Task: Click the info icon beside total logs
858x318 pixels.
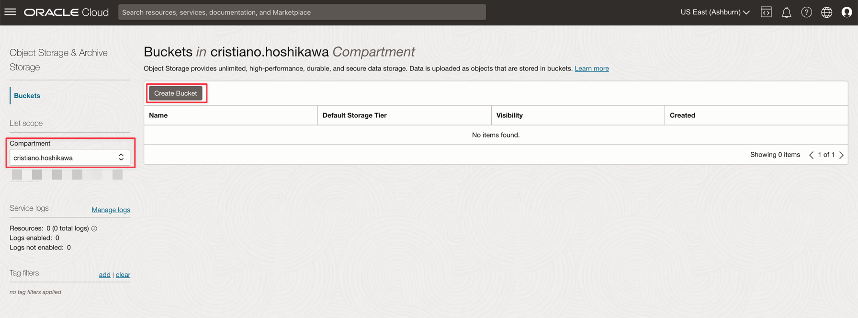Action: tap(94, 228)
